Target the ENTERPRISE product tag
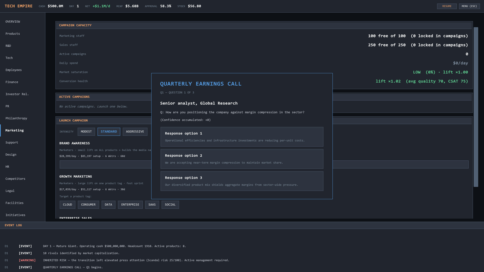Image resolution: width=484 pixels, height=272 pixels. coord(130,205)
